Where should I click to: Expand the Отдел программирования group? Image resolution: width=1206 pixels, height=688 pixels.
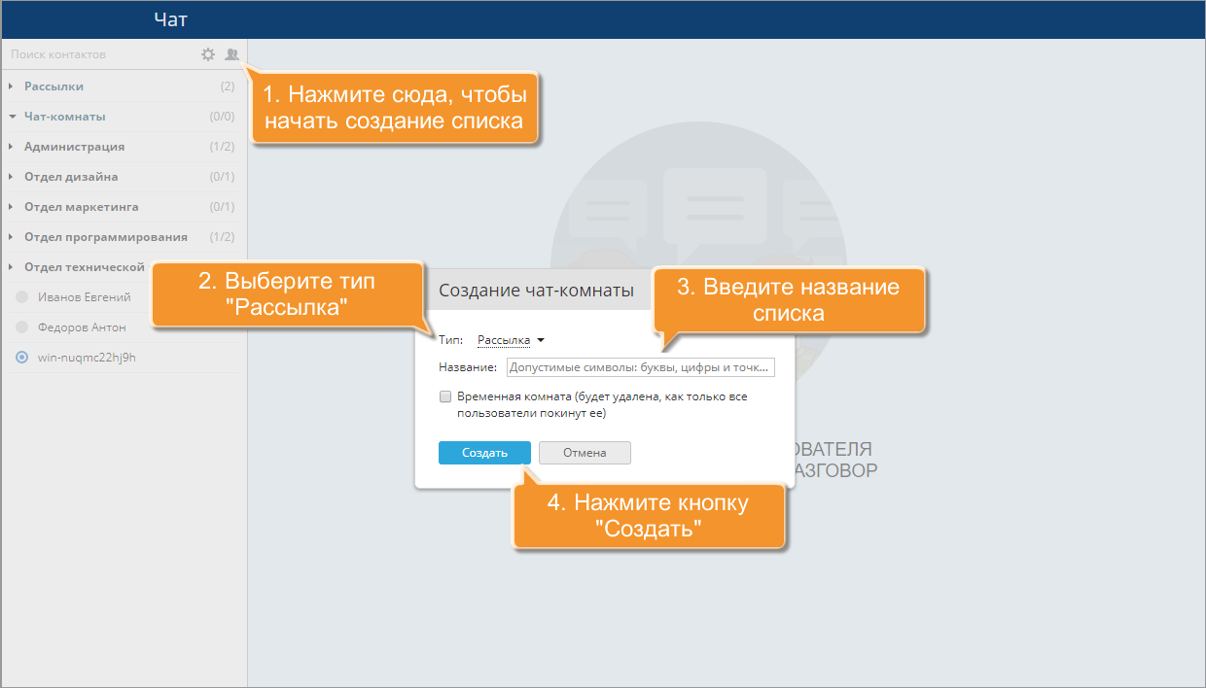[x=12, y=237]
